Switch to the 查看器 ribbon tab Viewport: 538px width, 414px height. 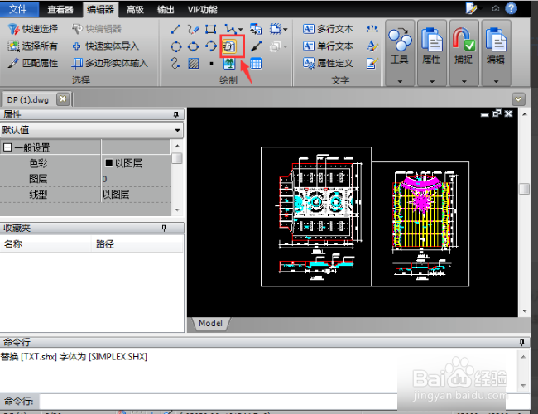[x=60, y=10]
